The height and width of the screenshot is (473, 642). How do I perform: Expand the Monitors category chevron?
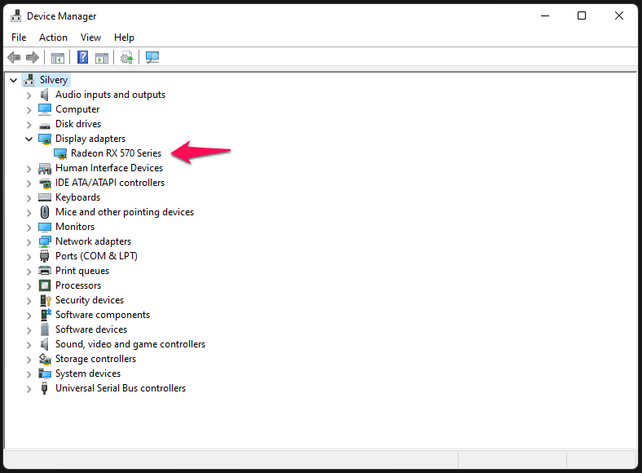[x=29, y=228]
